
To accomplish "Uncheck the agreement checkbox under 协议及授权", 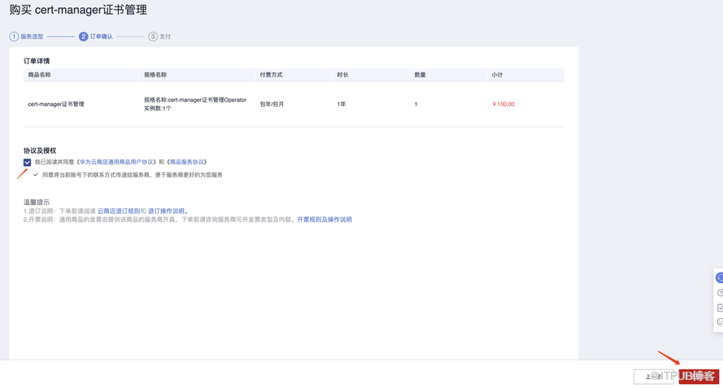I will [28, 163].
